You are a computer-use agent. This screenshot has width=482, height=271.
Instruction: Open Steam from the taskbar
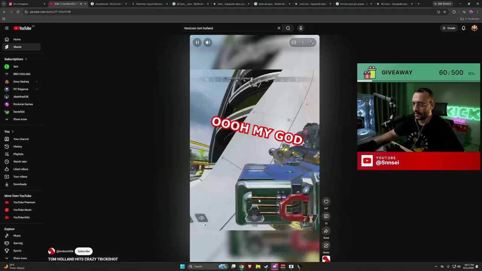[x=266, y=266]
